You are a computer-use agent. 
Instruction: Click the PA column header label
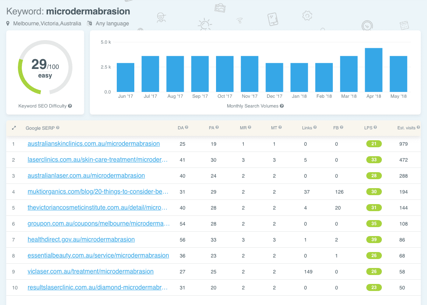(212, 128)
